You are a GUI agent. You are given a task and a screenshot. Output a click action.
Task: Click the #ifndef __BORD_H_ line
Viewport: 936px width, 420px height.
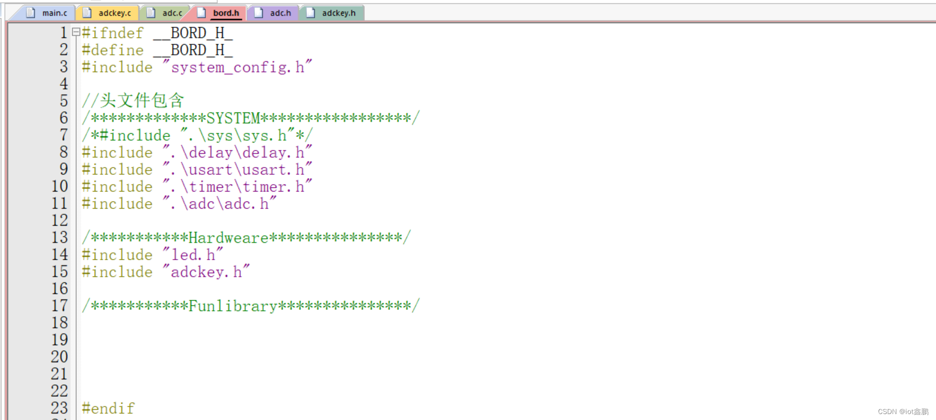157,33
